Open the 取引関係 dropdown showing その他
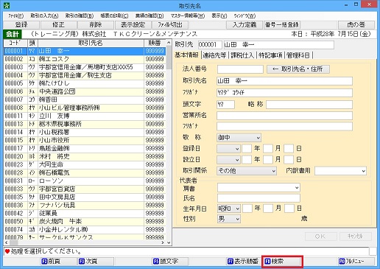Image resolution: width=380 pixels, height=269 pixels. tap(247, 171)
